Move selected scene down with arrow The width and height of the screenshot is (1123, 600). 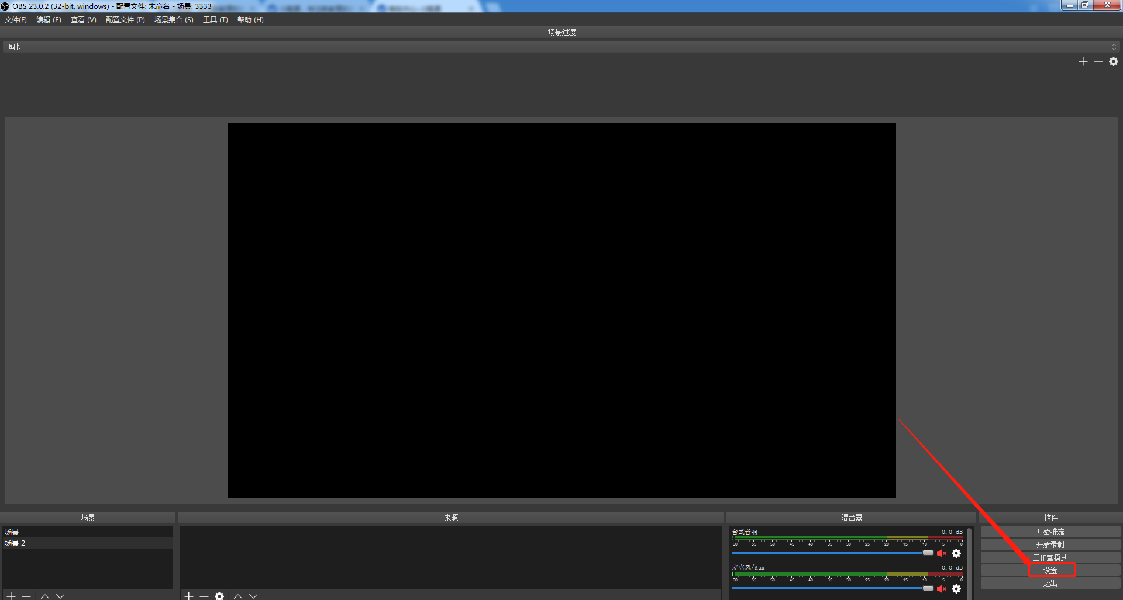click(x=60, y=595)
